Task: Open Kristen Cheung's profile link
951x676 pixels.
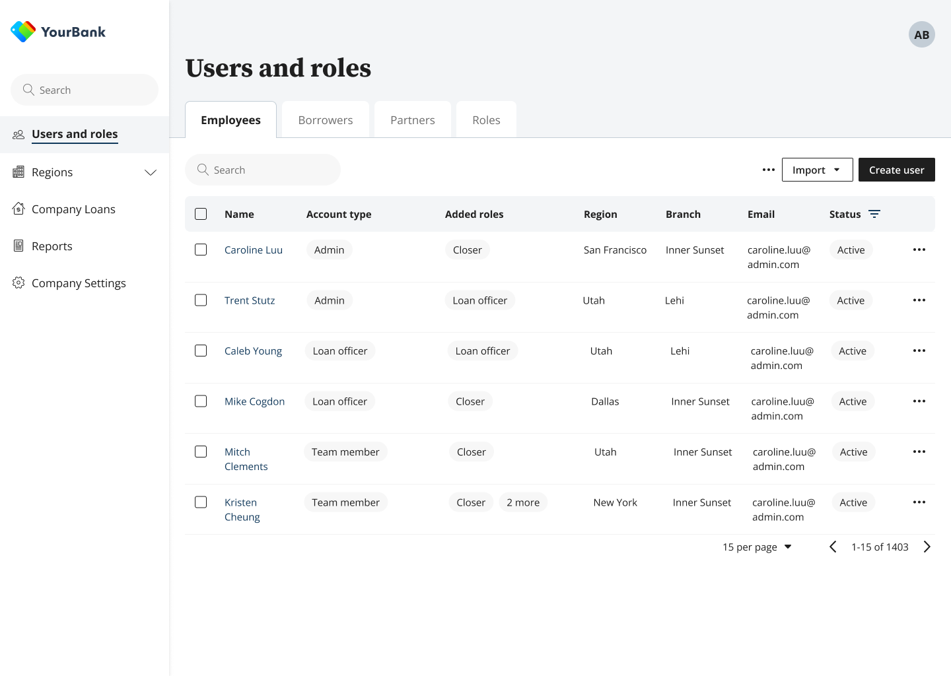Action: (242, 509)
